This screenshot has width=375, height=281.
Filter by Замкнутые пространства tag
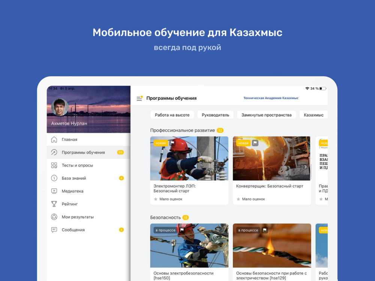click(x=266, y=115)
